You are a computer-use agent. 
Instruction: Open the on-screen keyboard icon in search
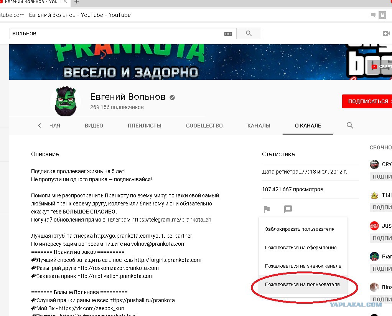click(x=228, y=34)
